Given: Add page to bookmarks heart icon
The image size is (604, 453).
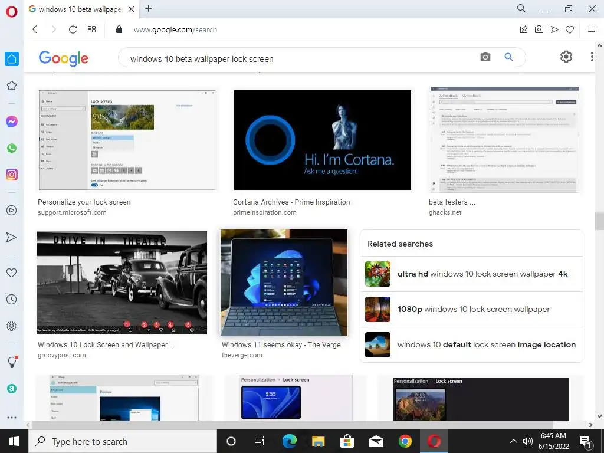Looking at the screenshot, I should pos(570,29).
